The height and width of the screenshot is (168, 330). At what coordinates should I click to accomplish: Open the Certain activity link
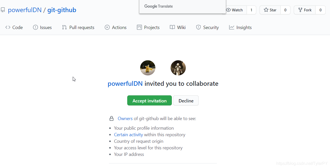pyautogui.click(x=129, y=135)
